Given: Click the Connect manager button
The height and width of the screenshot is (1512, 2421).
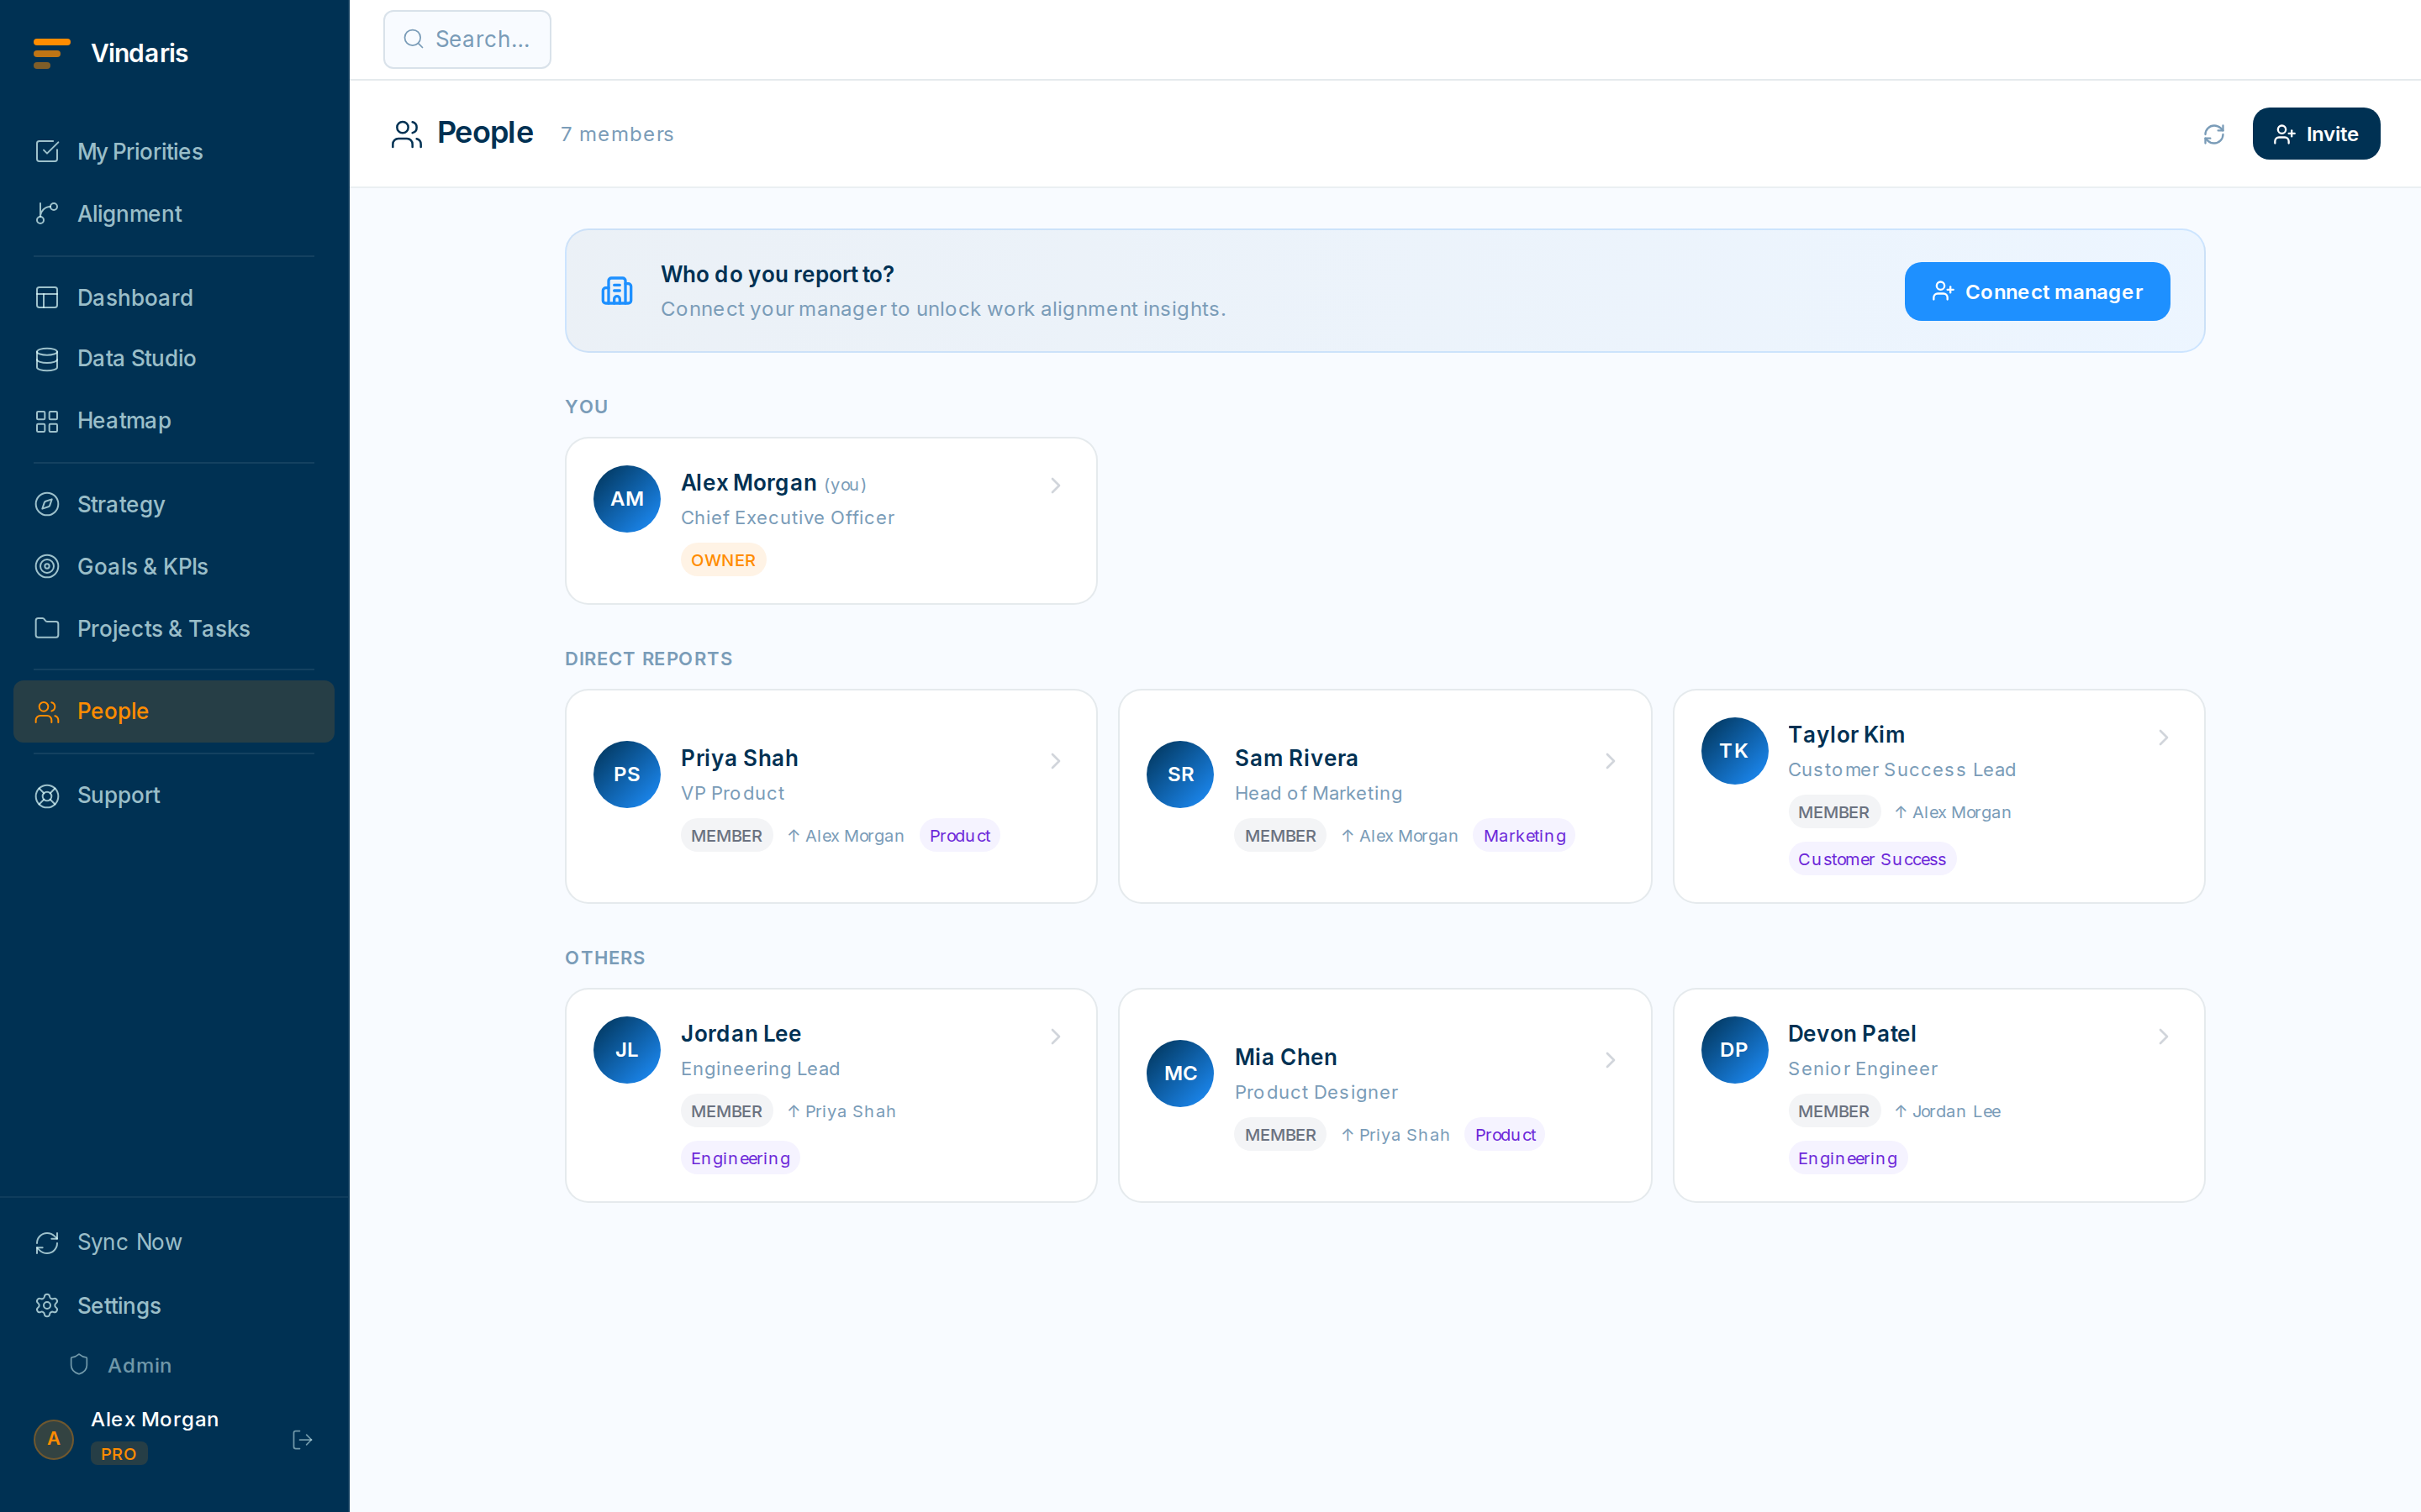Looking at the screenshot, I should tap(2037, 291).
